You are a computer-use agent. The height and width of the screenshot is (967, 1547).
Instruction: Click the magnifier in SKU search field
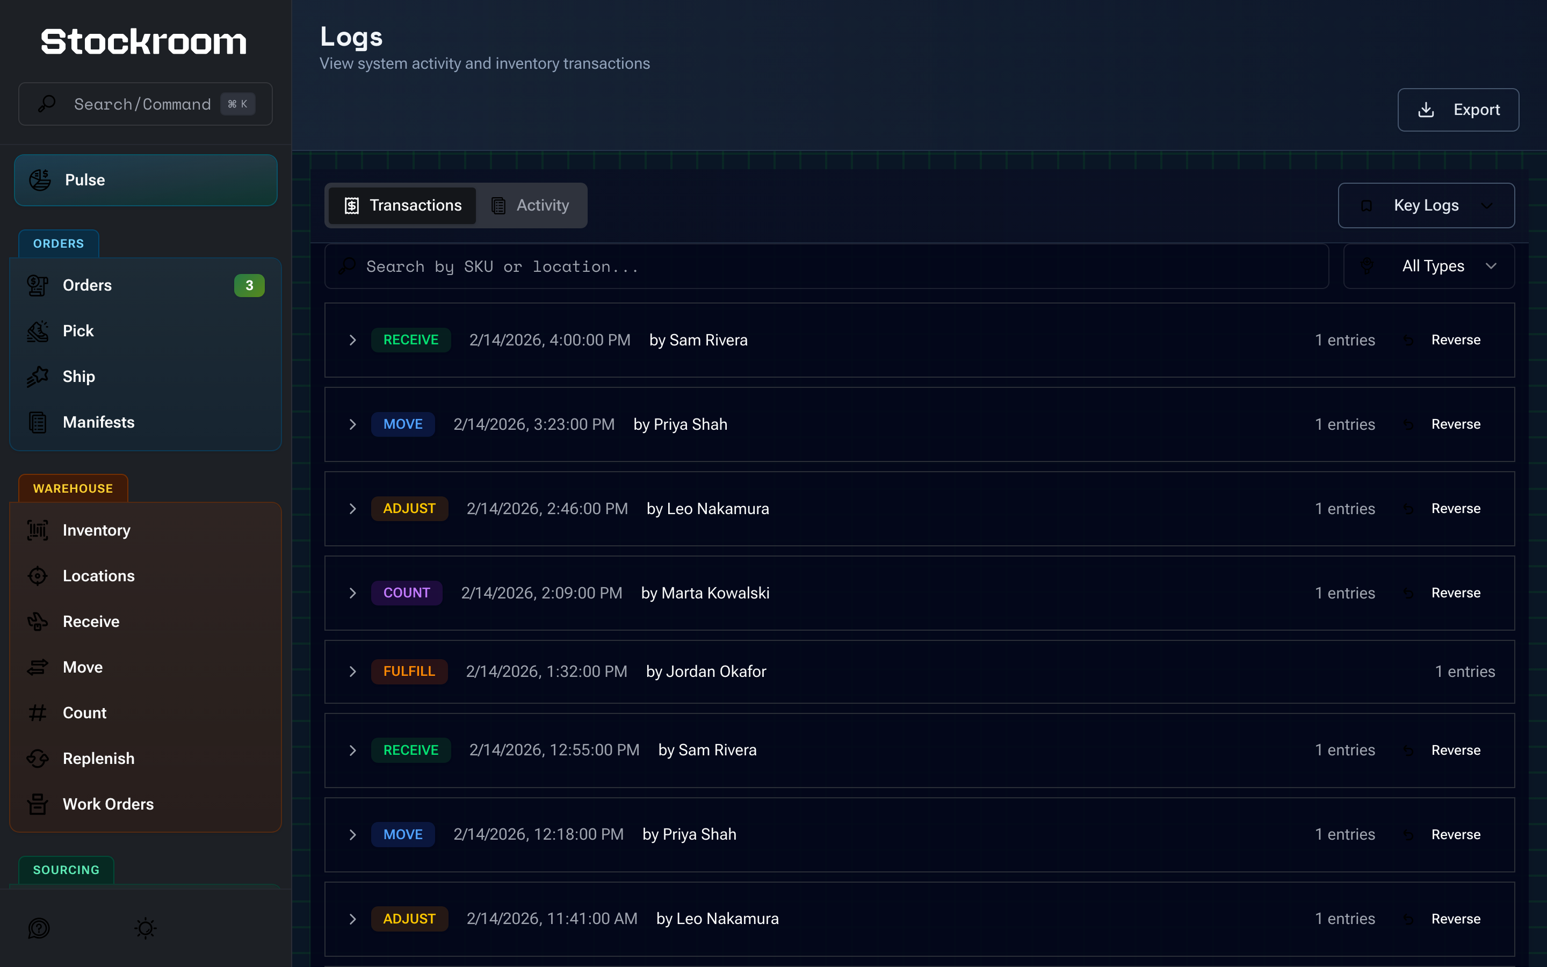(x=347, y=266)
